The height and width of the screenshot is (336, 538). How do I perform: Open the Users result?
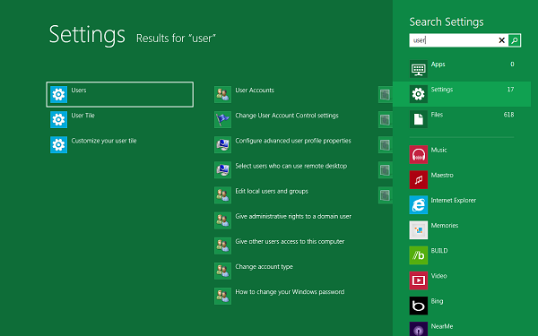point(120,94)
